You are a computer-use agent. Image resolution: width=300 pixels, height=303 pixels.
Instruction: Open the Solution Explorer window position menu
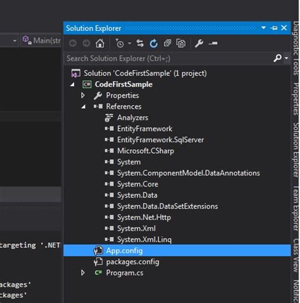click(x=263, y=28)
